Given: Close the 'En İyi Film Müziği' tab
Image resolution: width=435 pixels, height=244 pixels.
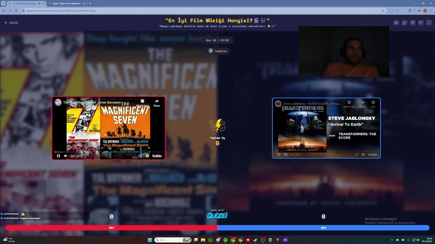Looking at the screenshot, I should (43, 3).
